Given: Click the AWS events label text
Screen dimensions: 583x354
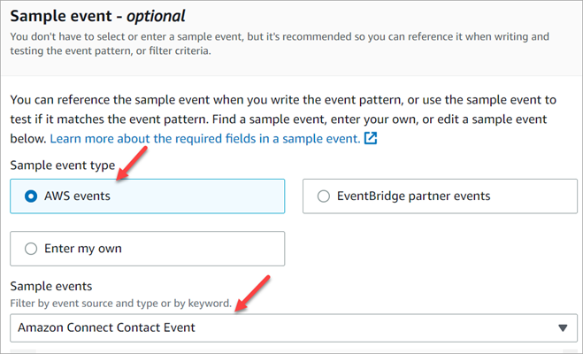Looking at the screenshot, I should pyautogui.click(x=77, y=196).
